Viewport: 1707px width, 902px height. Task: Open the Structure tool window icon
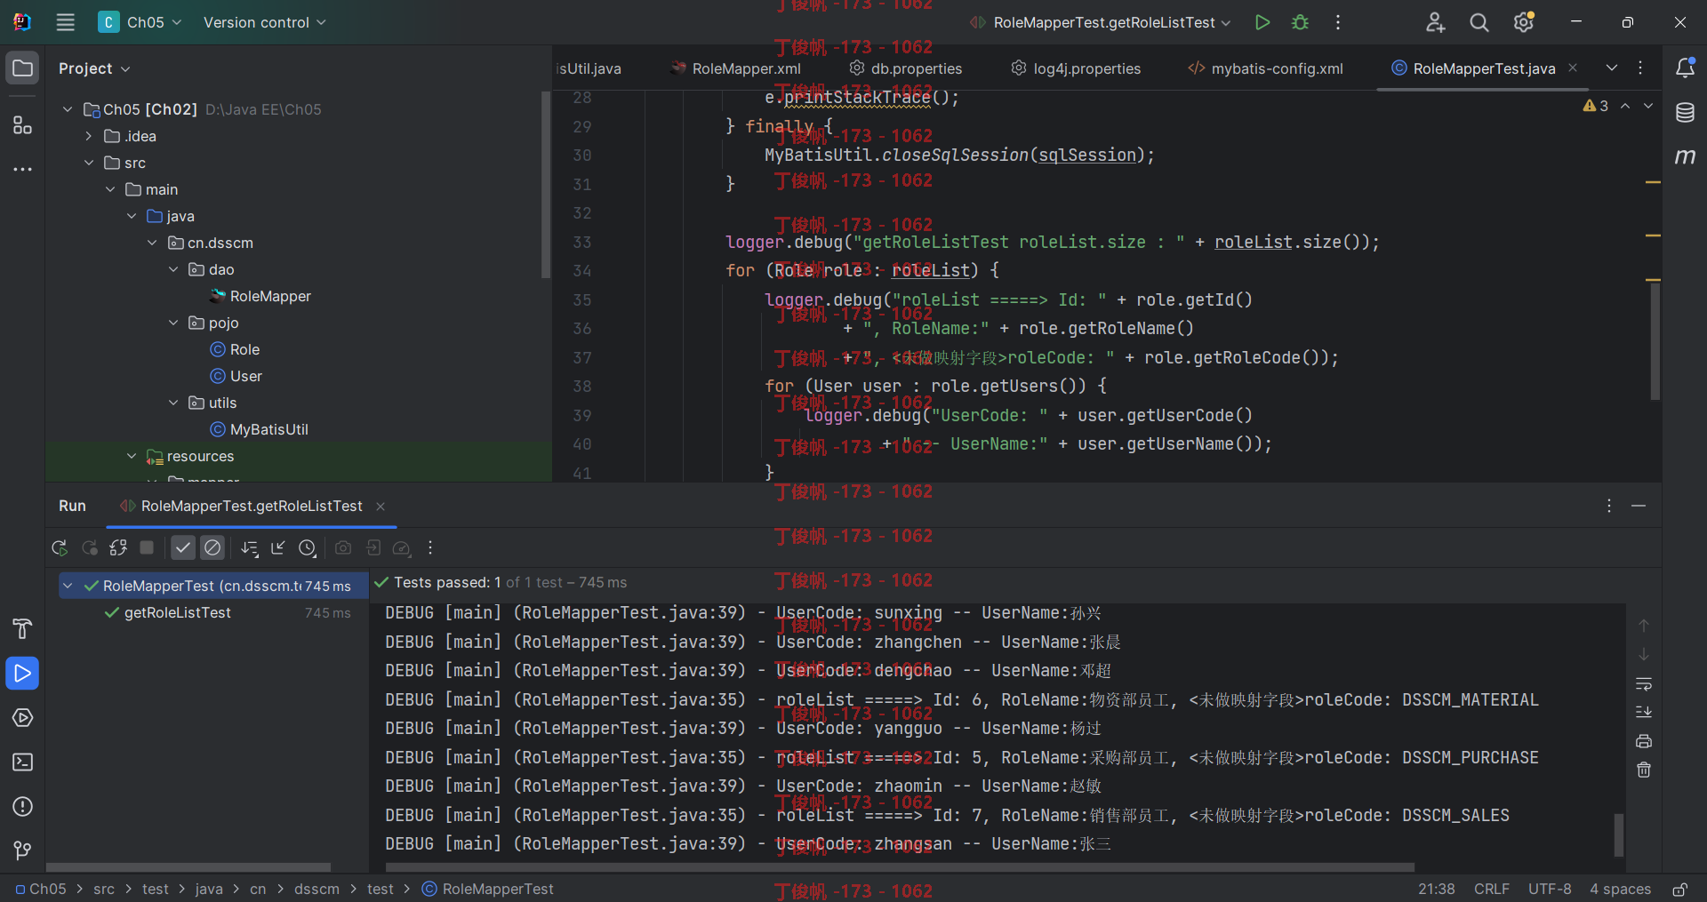coord(23,125)
